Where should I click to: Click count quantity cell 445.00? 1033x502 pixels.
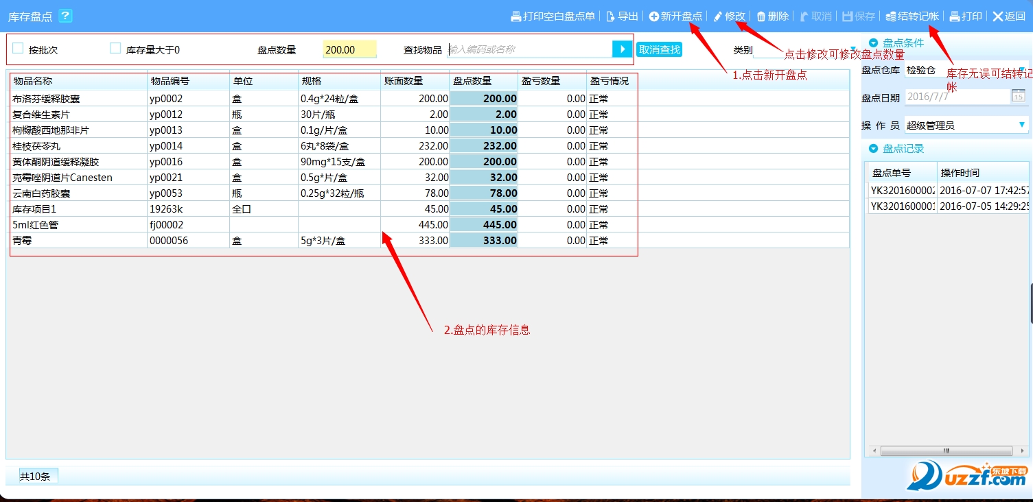(x=484, y=225)
